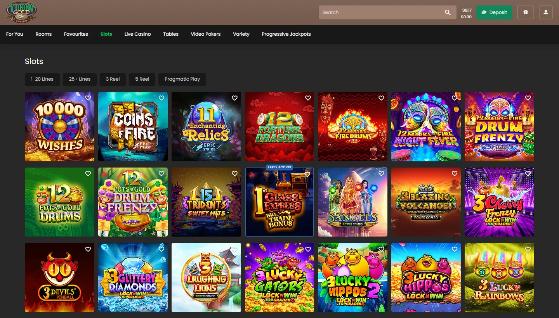The height and width of the screenshot is (318, 559).
Task: Click the $0.00 balance display
Action: tap(466, 17)
